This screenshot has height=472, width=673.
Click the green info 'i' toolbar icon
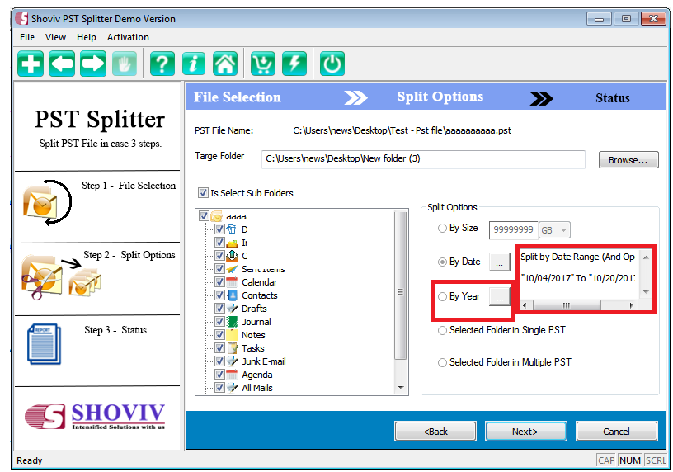point(194,64)
